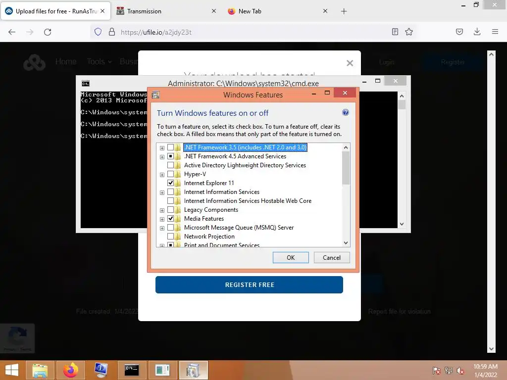Image resolution: width=507 pixels, height=380 pixels.
Task: Toggle .NET Framework 4.5 Advanced Services checkbox
Action: tap(170, 156)
